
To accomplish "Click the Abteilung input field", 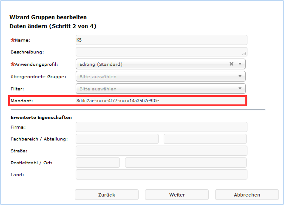I will (x=205, y=139).
